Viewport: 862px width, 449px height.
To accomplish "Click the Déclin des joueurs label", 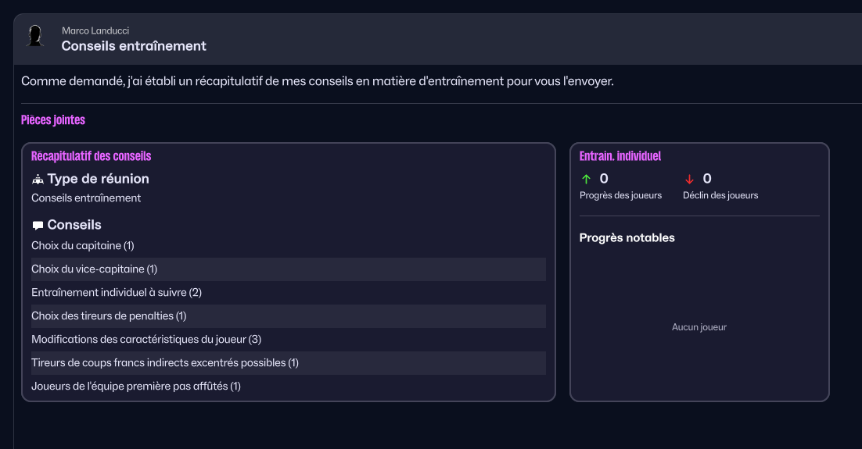I will point(720,195).
